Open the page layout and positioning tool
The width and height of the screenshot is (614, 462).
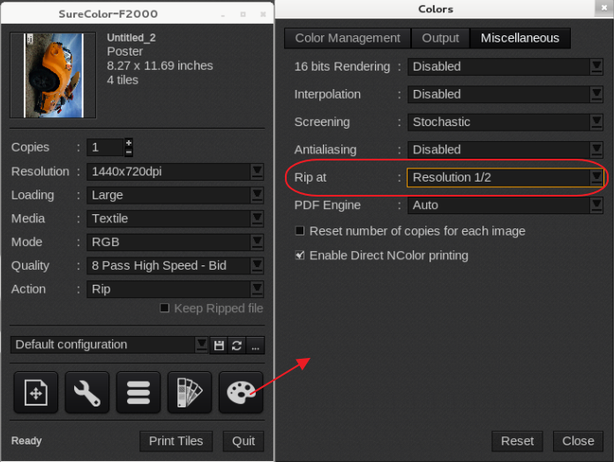tap(35, 392)
